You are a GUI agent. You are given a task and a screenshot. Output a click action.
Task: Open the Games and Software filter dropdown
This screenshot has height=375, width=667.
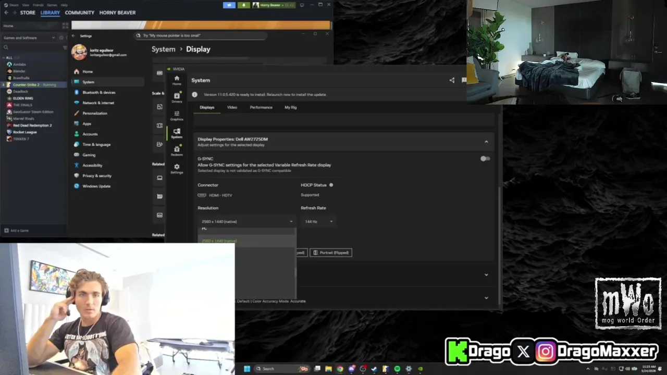29,37
